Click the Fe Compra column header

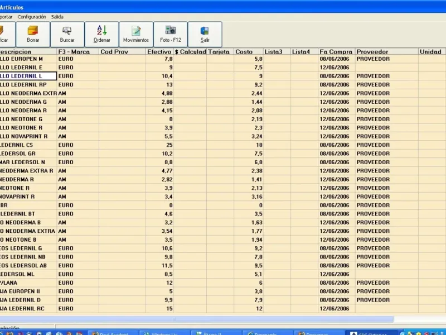pos(337,51)
